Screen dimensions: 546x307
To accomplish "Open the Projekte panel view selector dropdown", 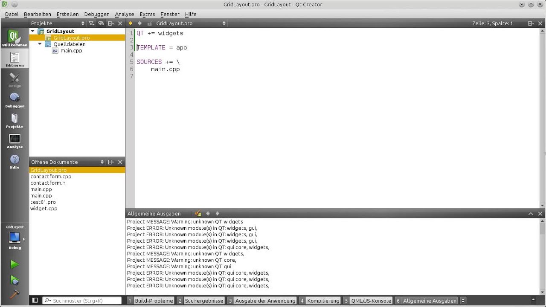I will pyautogui.click(x=83, y=23).
